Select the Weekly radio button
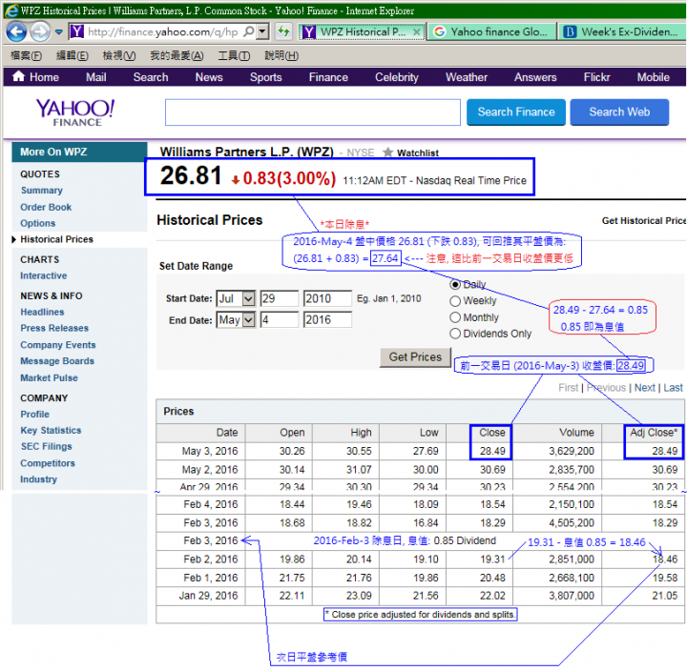This screenshot has width=687, height=671. pos(455,301)
